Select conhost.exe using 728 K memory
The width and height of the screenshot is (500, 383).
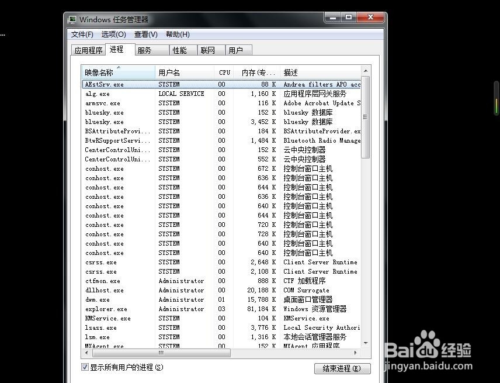pyautogui.click(x=221, y=234)
